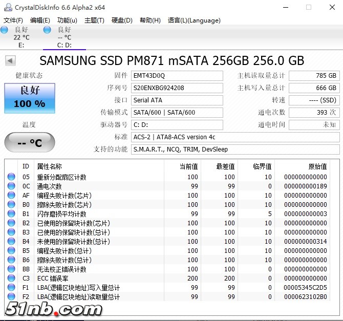Click status orb for ECC错误率 row

[11, 279]
